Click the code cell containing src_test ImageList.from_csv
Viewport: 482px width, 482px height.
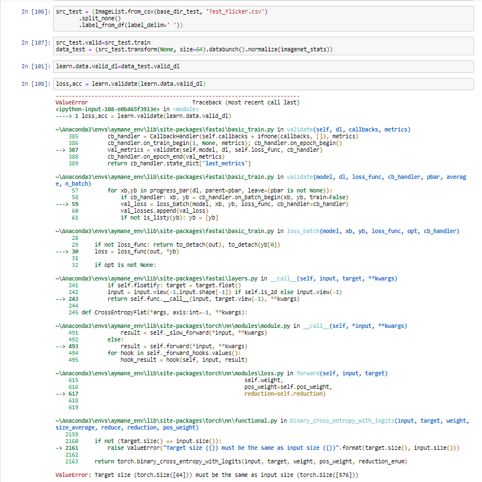point(263,19)
